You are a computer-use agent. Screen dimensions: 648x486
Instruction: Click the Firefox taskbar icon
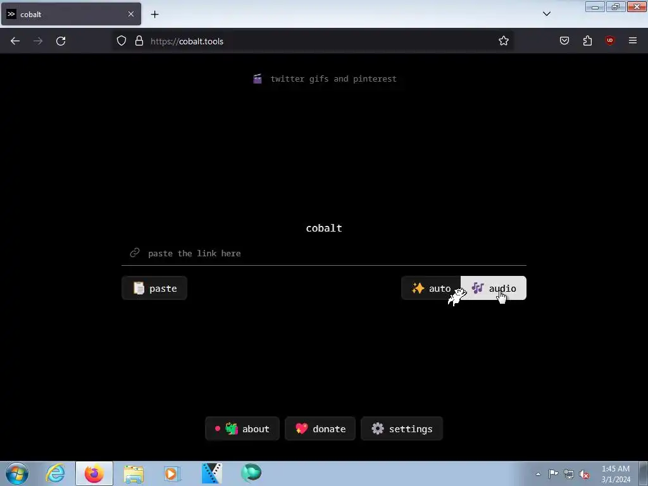pos(94,473)
